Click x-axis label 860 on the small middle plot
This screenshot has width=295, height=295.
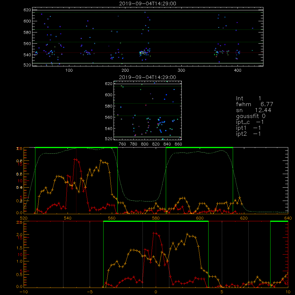(178, 144)
